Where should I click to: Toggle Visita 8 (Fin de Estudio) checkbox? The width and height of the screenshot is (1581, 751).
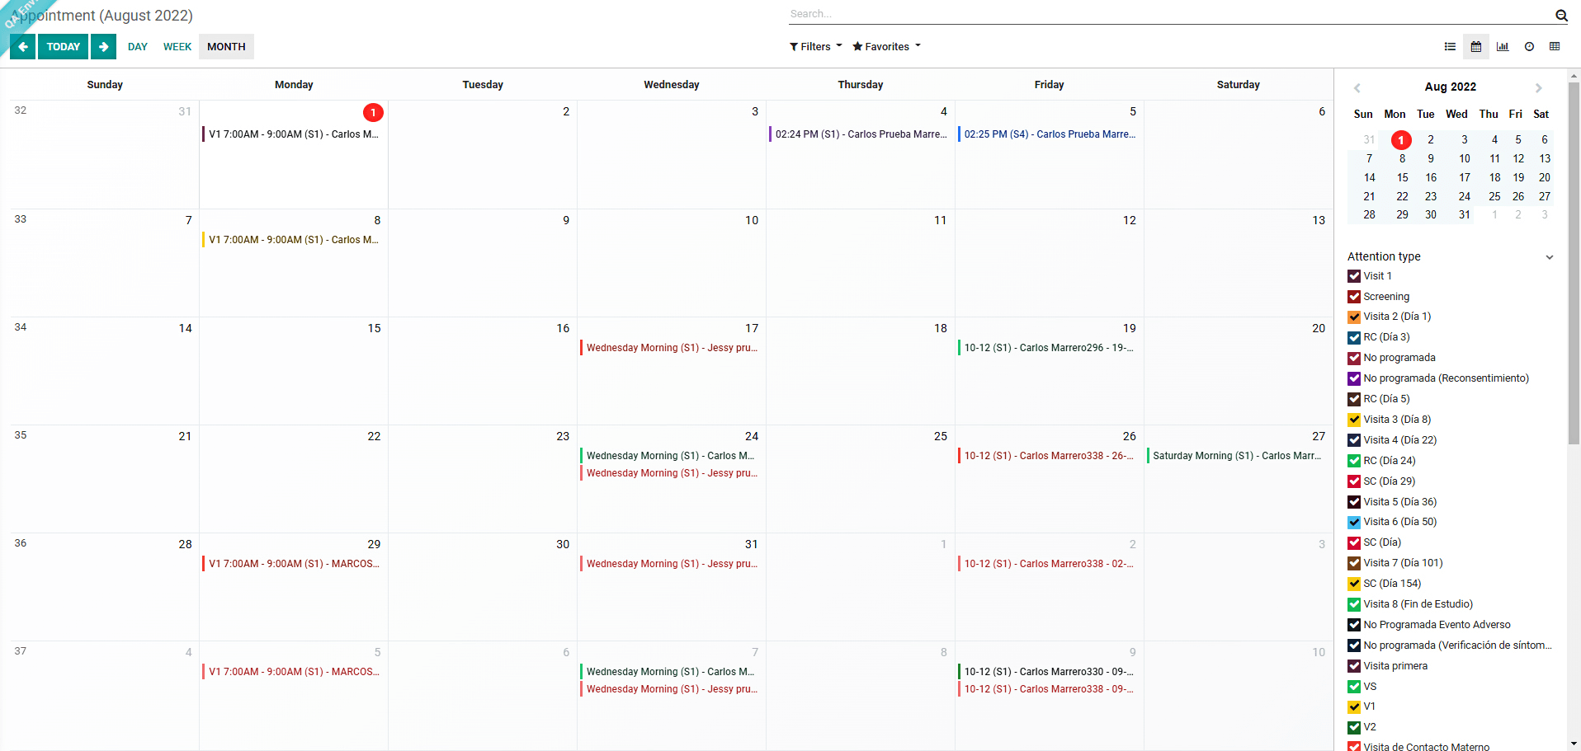1354,604
